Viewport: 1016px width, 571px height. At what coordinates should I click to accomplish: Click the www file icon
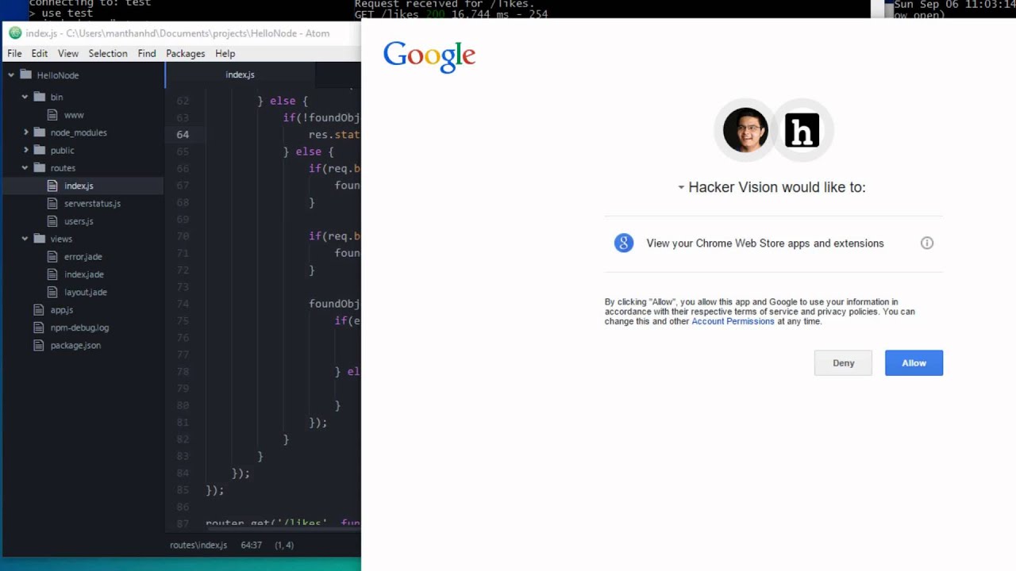tap(52, 115)
